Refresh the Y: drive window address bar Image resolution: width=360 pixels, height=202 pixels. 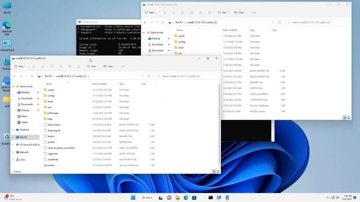pos(148,76)
